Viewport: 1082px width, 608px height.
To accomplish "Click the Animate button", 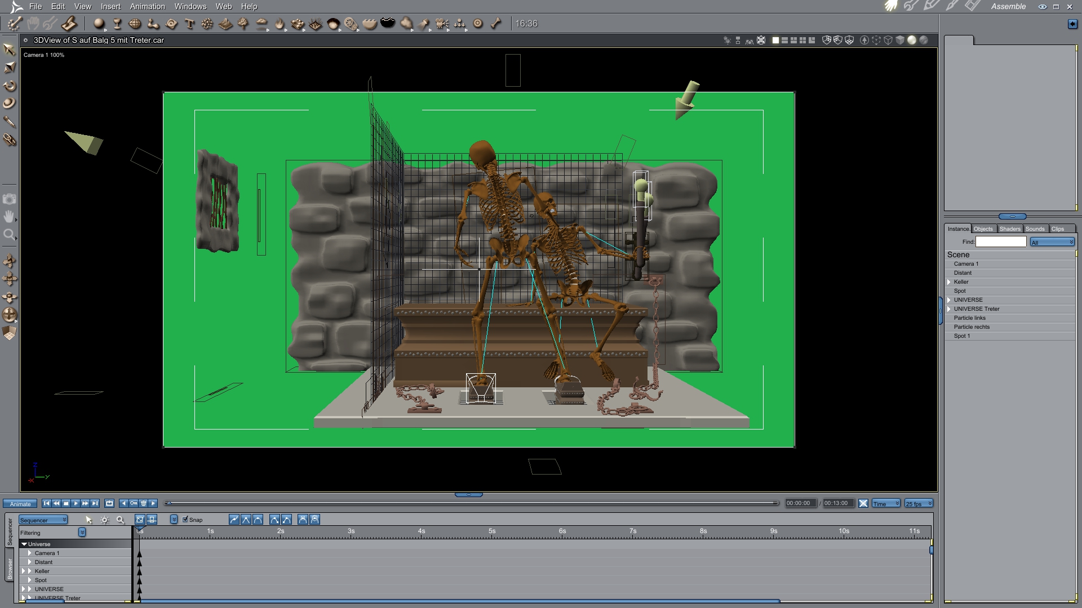I will (20, 504).
